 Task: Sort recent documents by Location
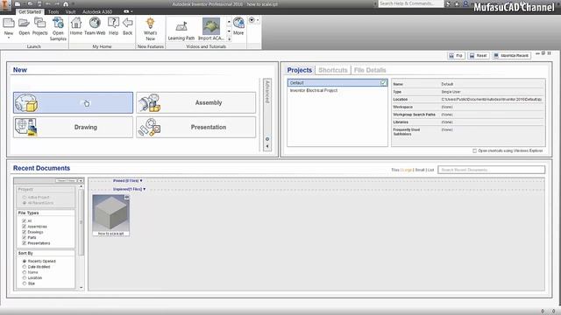tap(25, 278)
